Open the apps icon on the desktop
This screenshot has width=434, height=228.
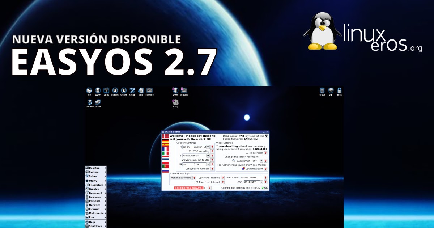[x=106, y=90]
